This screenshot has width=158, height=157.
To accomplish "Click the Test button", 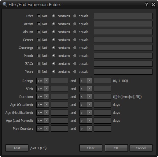I will [x=17, y=148].
